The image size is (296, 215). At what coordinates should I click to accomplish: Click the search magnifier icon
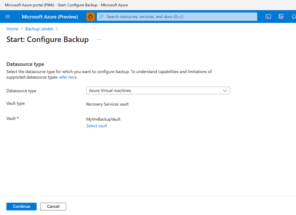coord(102,17)
